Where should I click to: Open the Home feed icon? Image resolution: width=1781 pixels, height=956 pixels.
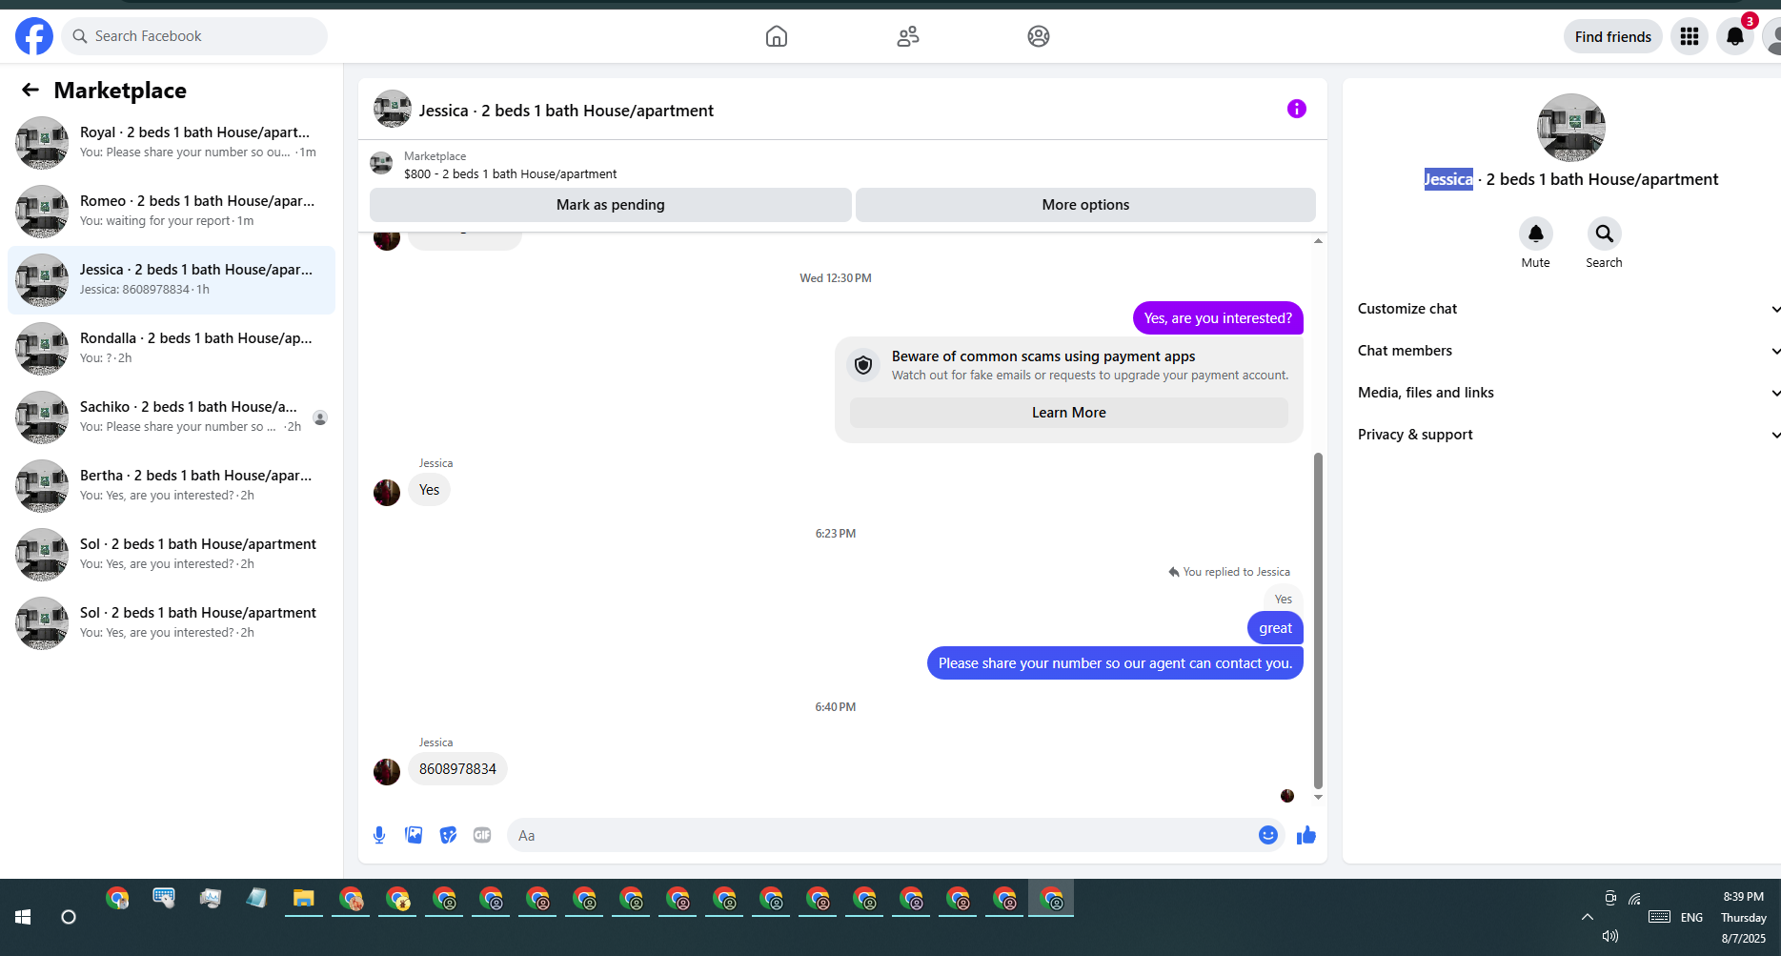[x=777, y=36]
